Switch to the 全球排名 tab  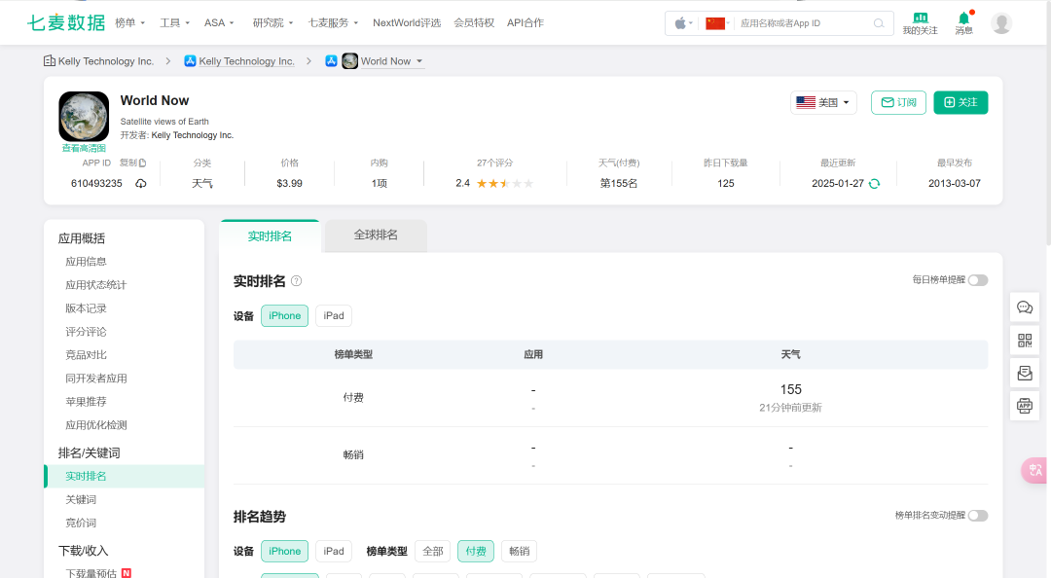376,235
